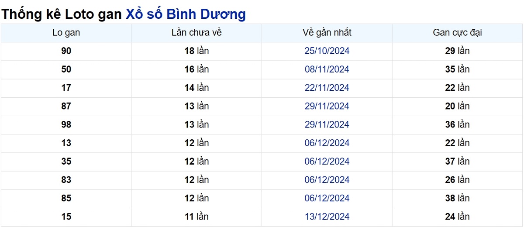Select loto number 13
The image size is (524, 227).
pos(66,143)
